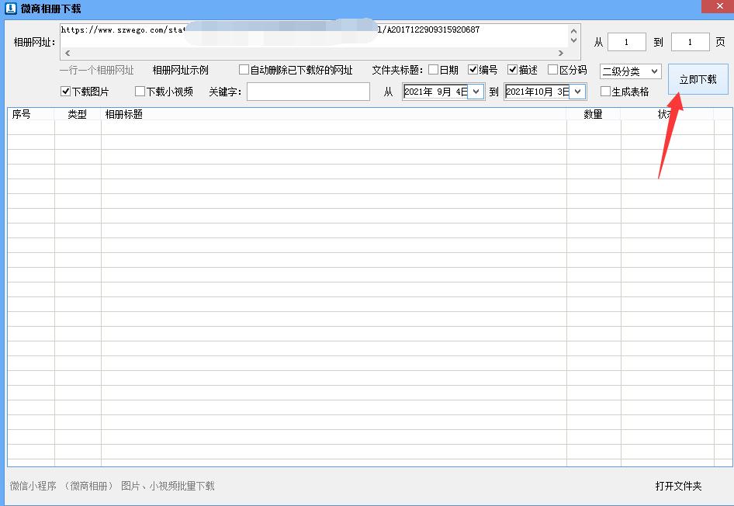
Task: Click the 类型 column header
Action: coord(78,114)
